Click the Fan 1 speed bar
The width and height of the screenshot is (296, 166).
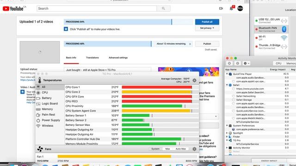point(128,156)
